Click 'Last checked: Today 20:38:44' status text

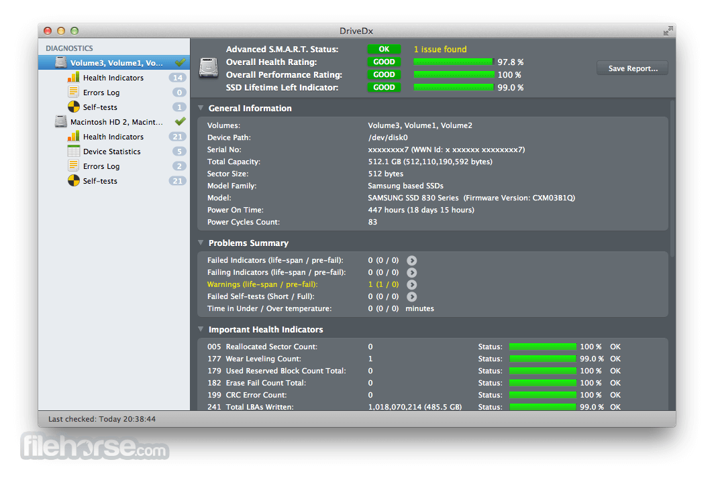point(102,419)
